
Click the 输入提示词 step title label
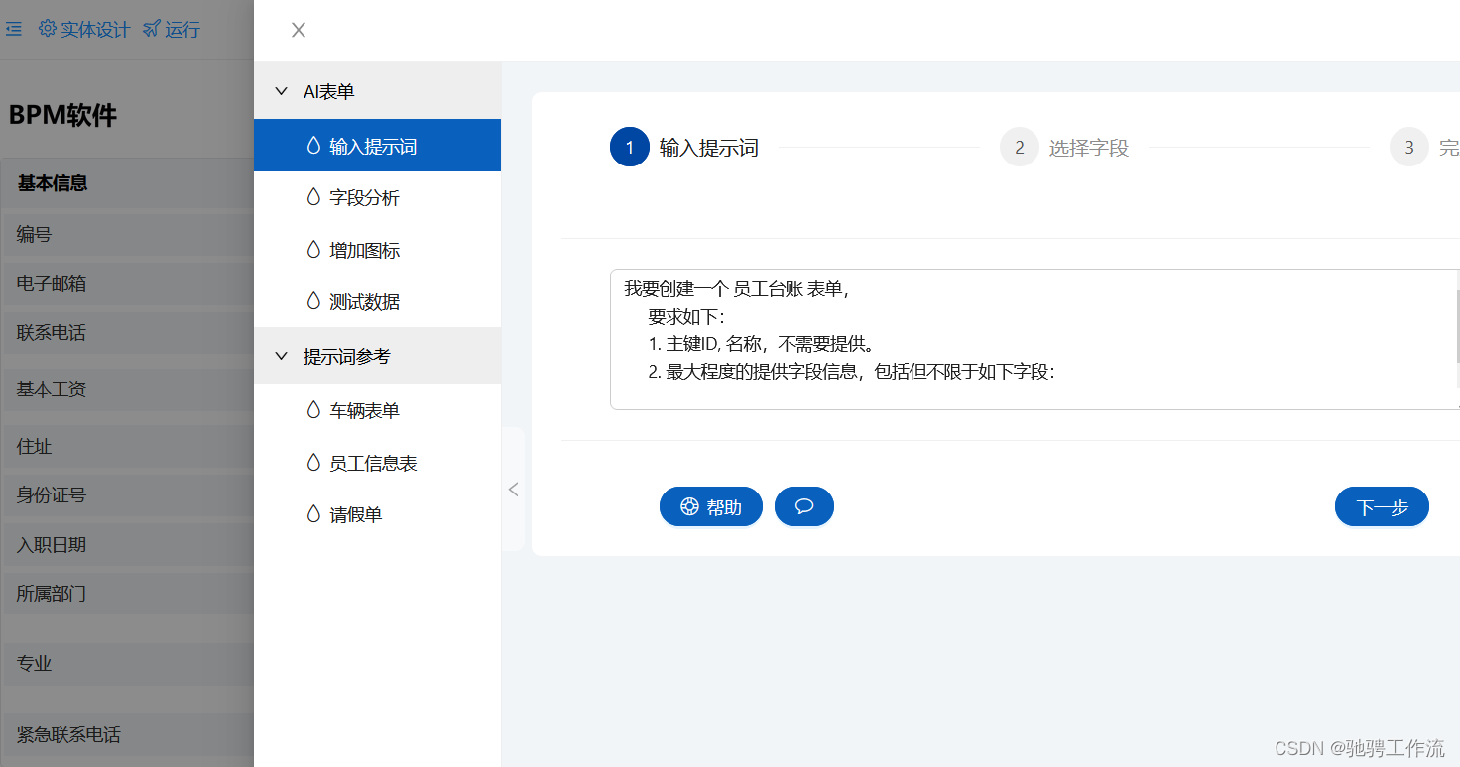click(x=709, y=149)
